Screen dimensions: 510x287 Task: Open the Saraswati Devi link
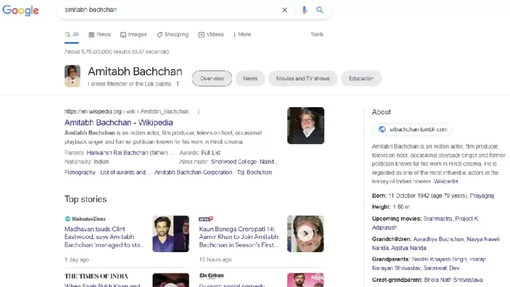(x=442, y=268)
